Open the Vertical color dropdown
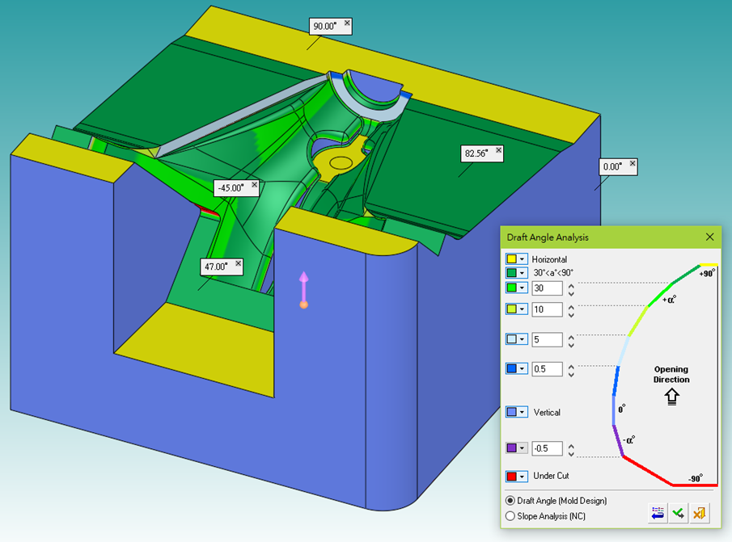This screenshot has width=732, height=542. click(522, 412)
